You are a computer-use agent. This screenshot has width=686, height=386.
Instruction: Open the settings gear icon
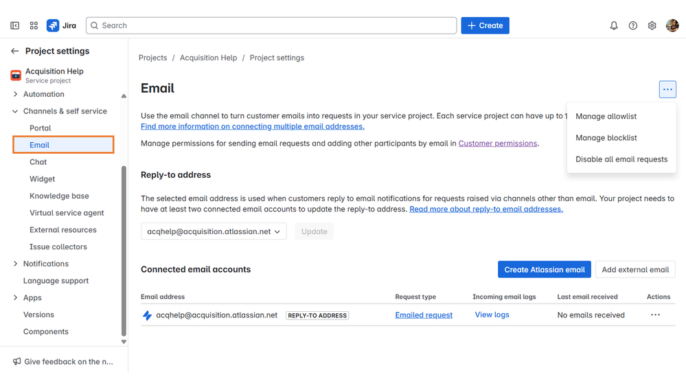pyautogui.click(x=652, y=25)
